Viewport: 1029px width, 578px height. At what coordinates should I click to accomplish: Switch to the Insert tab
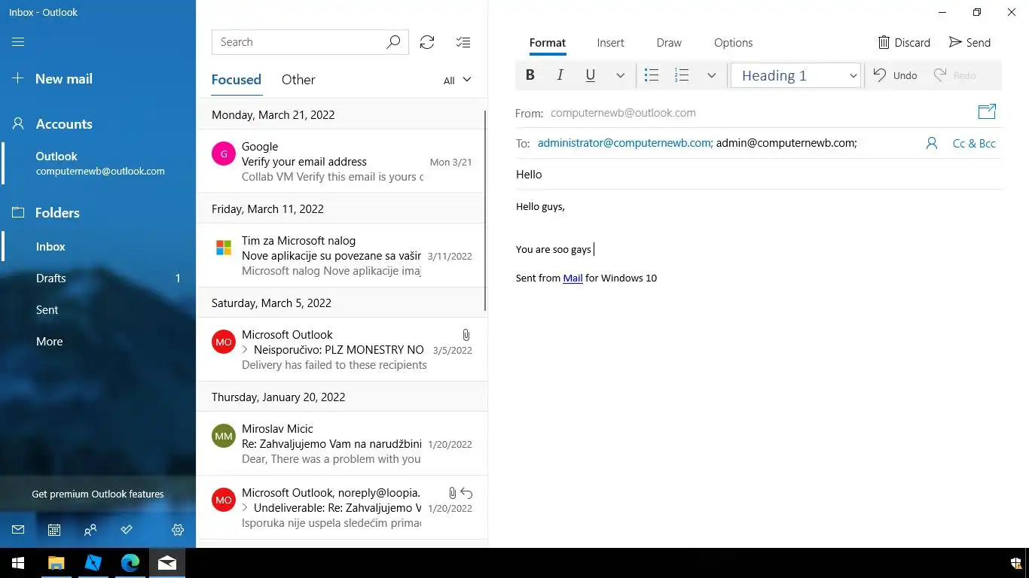[610, 43]
